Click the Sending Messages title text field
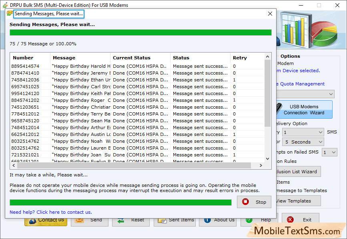This screenshot has height=239, width=347. (49, 14)
